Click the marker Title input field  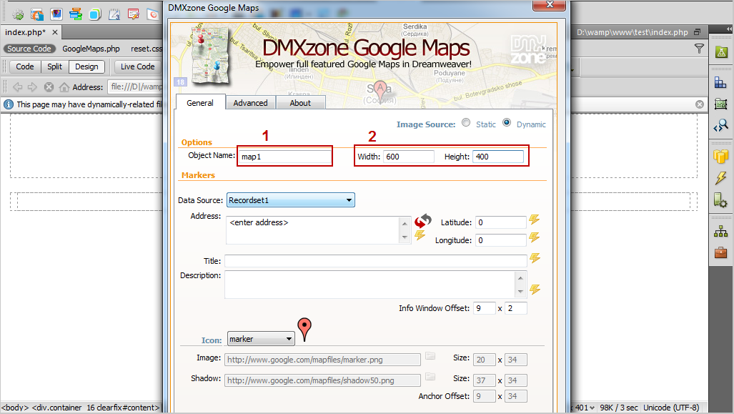[x=376, y=261]
